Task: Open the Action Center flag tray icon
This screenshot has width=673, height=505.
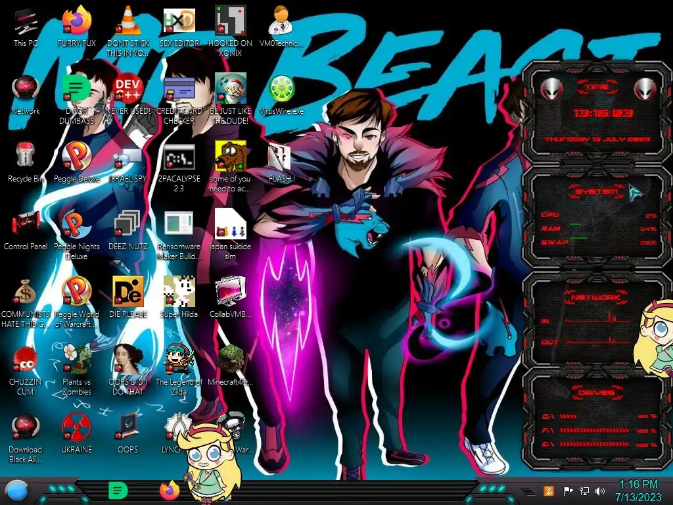Action: 568,491
